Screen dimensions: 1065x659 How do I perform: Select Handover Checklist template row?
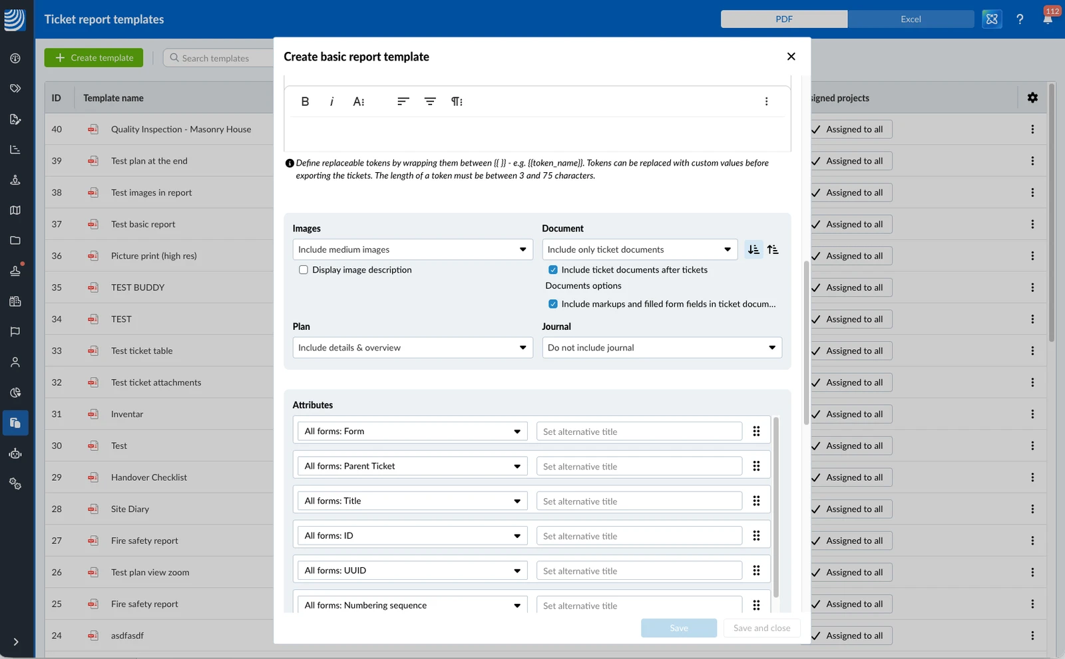[x=159, y=477]
